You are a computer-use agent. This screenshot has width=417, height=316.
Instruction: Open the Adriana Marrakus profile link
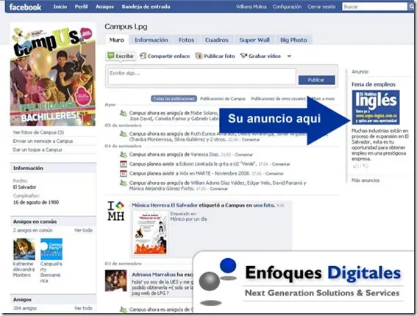(154, 275)
